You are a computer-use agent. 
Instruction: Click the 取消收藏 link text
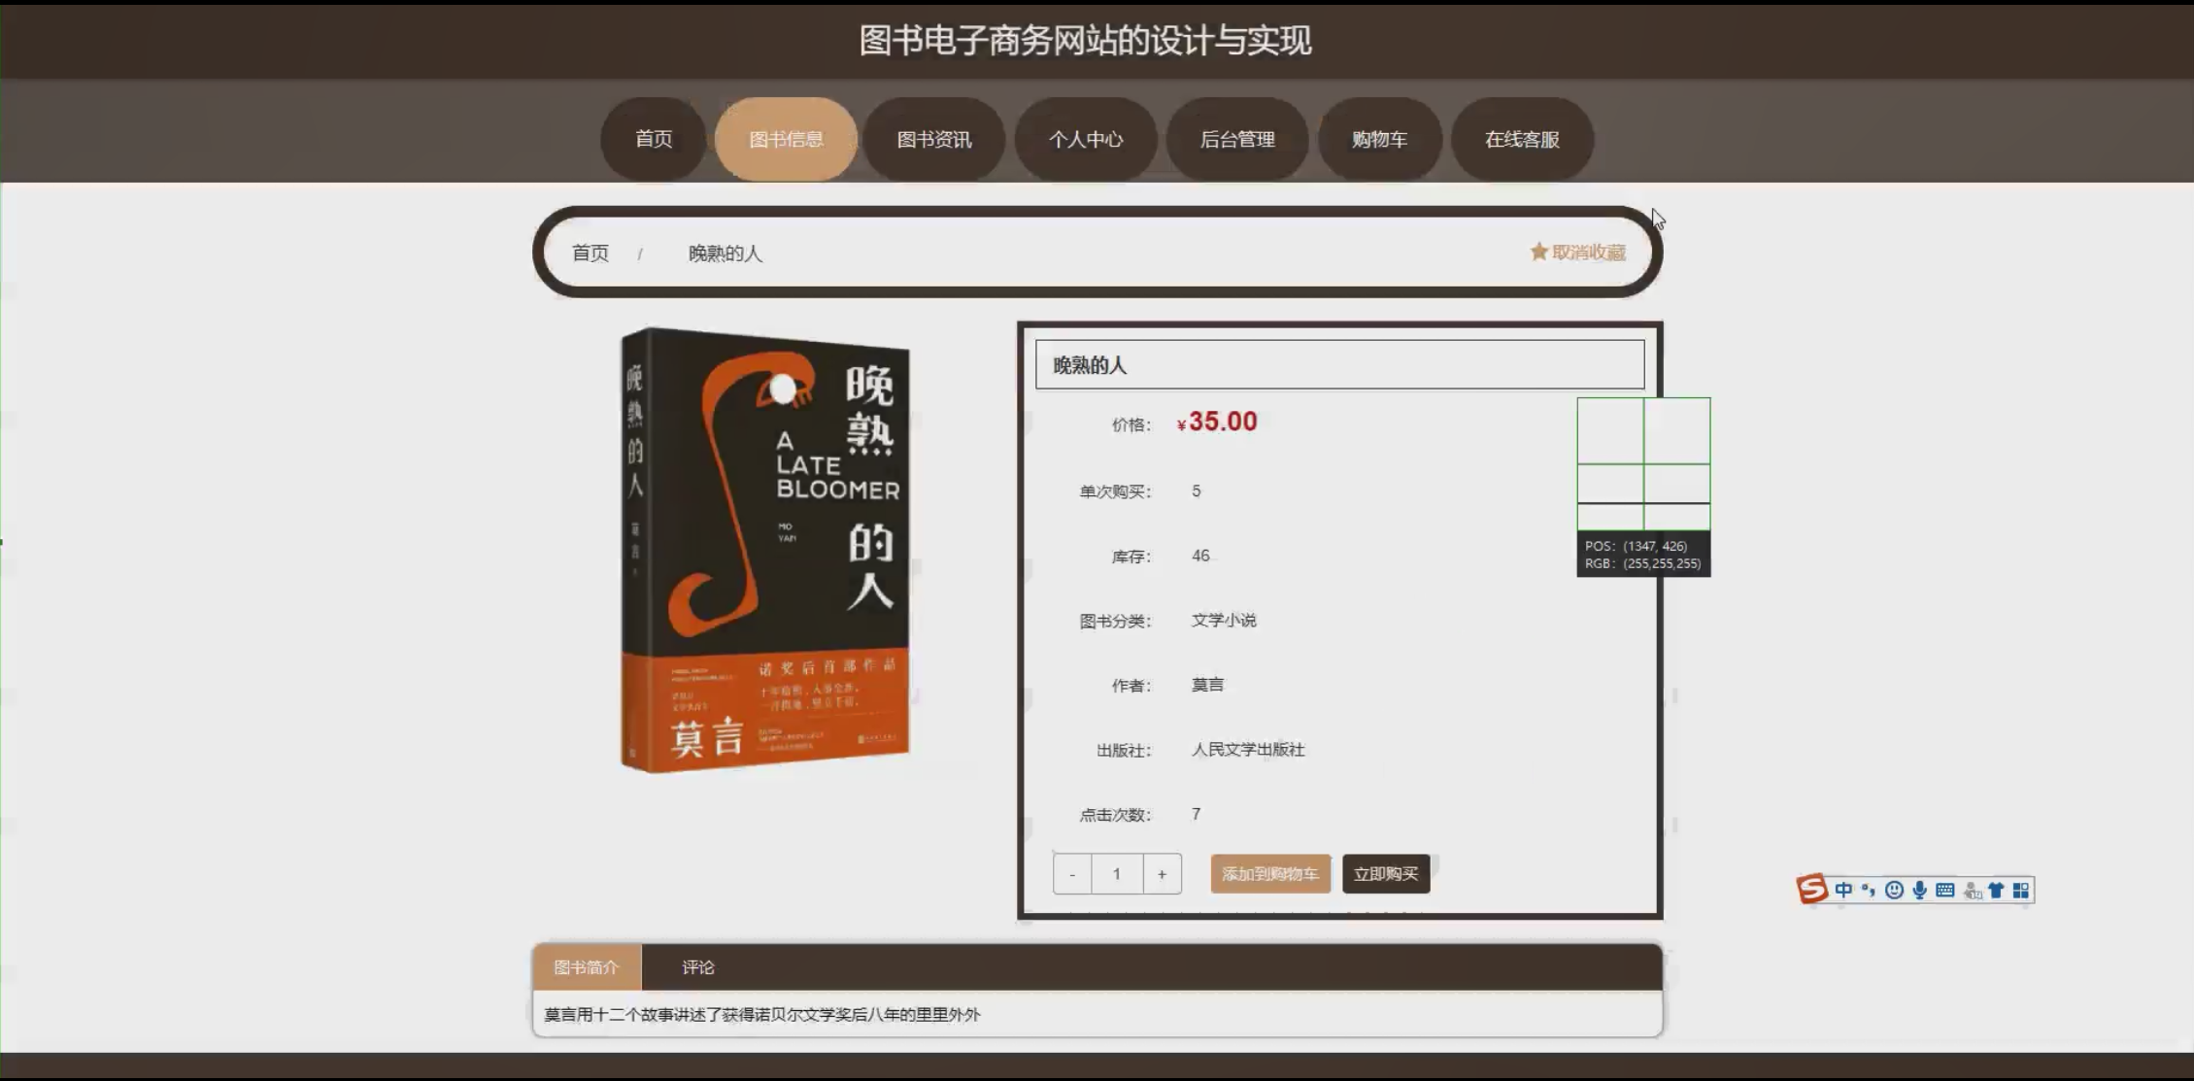1589,253
